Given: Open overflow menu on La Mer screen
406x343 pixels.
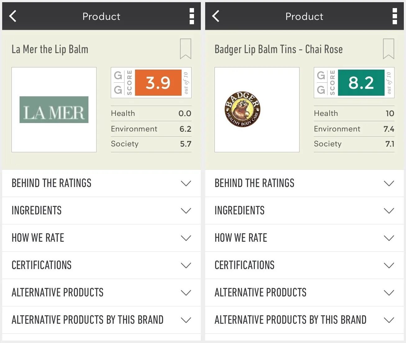Looking at the screenshot, I should [192, 16].
